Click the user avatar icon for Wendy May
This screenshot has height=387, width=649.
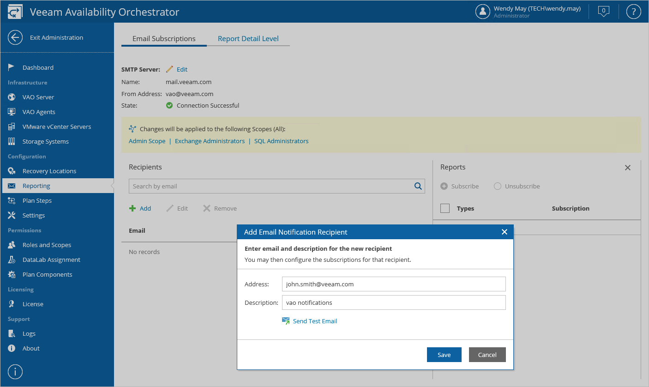point(482,12)
